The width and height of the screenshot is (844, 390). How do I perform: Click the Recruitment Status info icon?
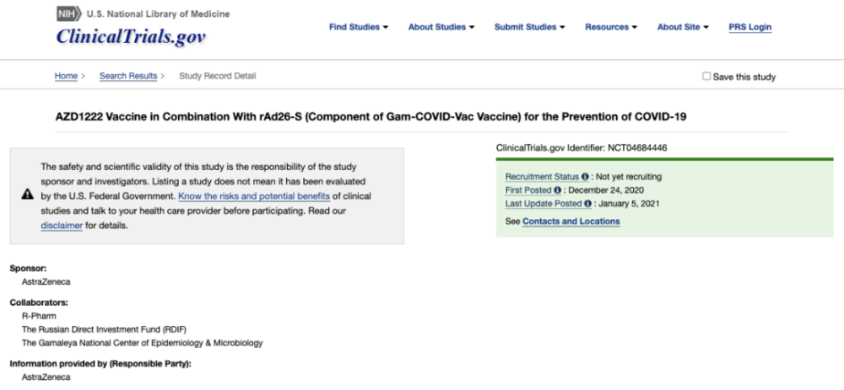(585, 177)
